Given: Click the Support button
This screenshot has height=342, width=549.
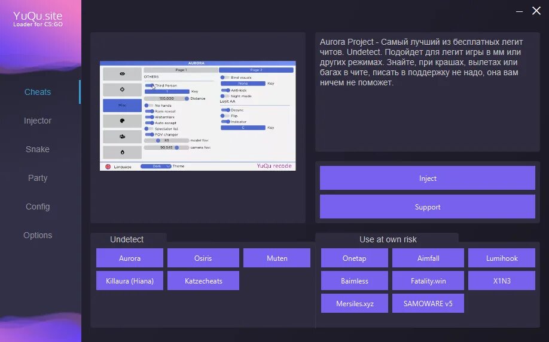Looking at the screenshot, I should click(428, 207).
